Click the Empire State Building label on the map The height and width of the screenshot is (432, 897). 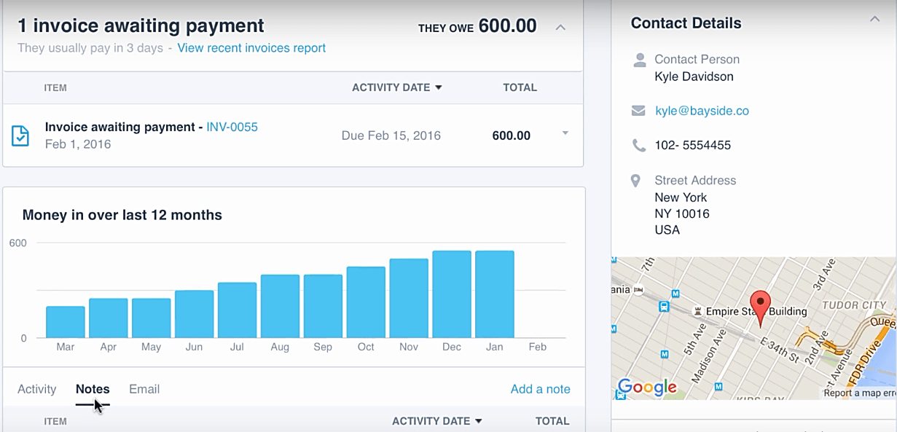pyautogui.click(x=756, y=311)
